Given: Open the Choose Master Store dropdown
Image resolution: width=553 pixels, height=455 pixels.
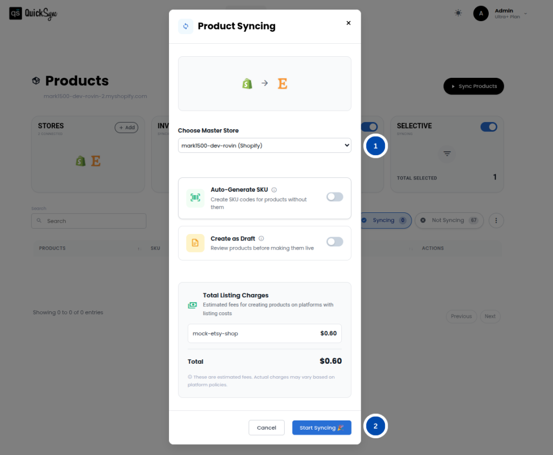Looking at the screenshot, I should [x=265, y=145].
